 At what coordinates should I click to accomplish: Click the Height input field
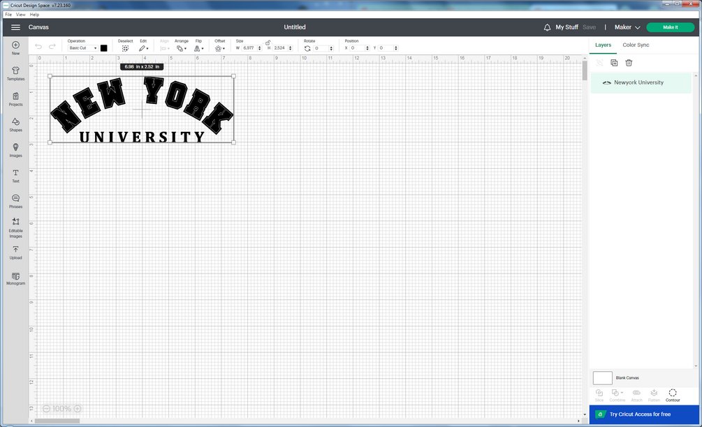coord(280,48)
